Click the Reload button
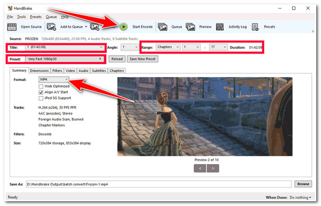 coord(117,59)
